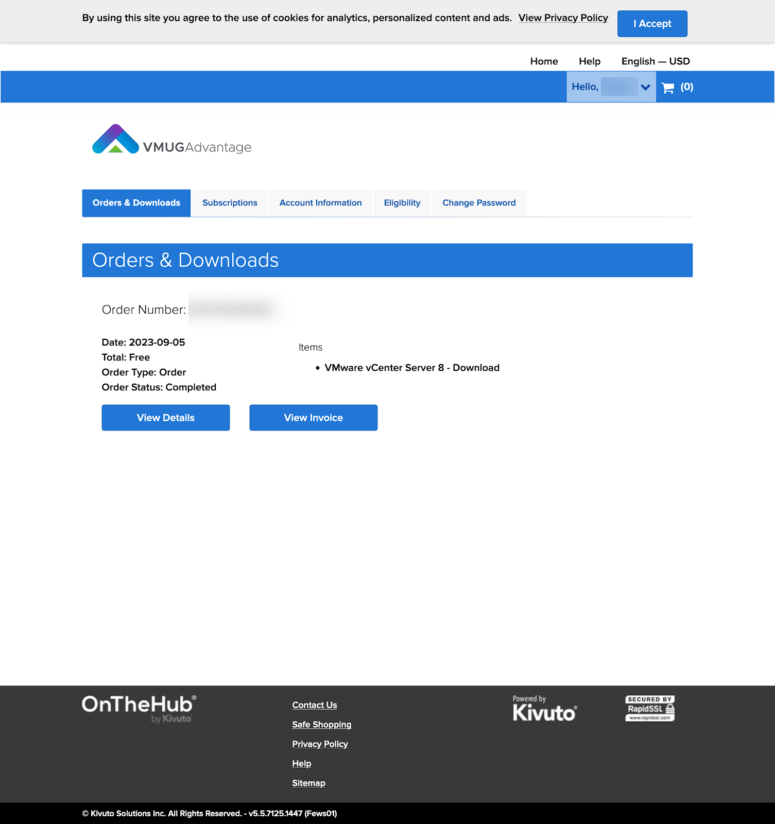Open the Sitemap footer link
The image size is (775, 824).
[x=308, y=783]
